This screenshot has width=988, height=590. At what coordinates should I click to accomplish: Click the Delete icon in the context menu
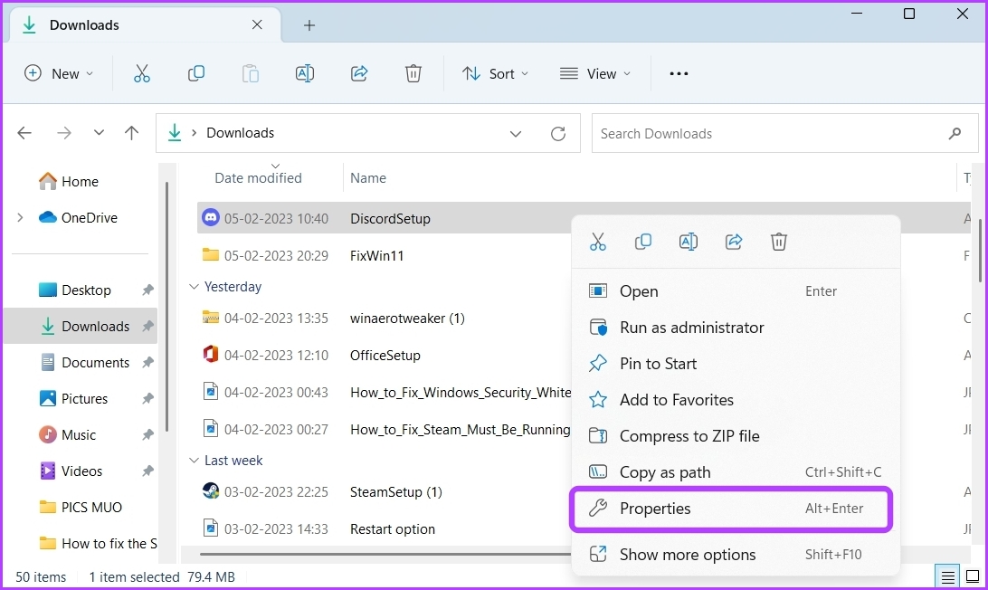tap(779, 242)
